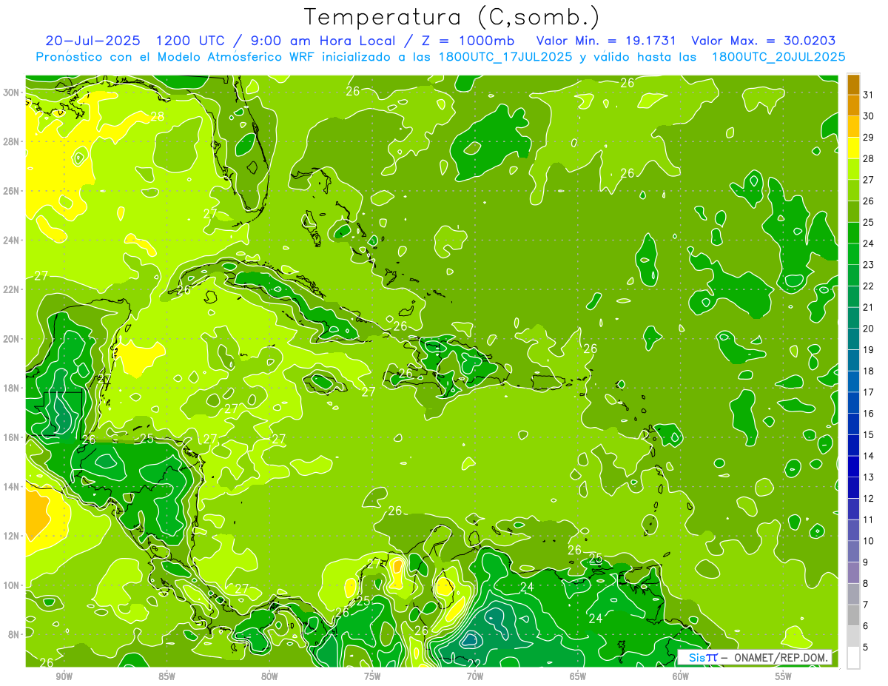Click the "7" label on the color scale
This screenshot has height=686, width=888.
866,605
